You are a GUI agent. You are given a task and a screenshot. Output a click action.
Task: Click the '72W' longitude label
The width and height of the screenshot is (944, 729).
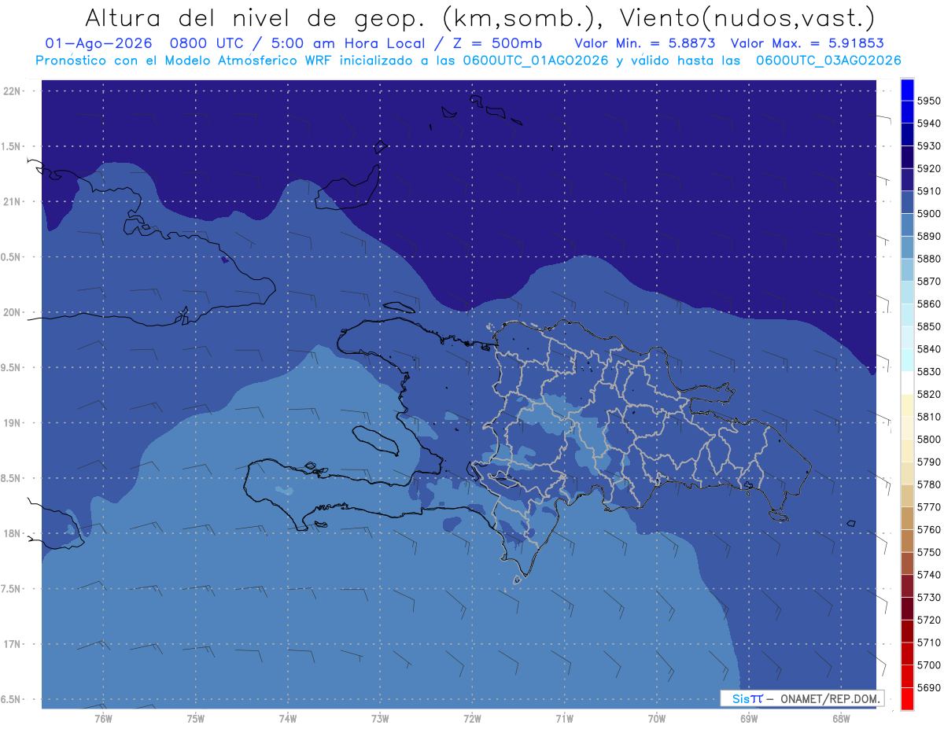(472, 719)
